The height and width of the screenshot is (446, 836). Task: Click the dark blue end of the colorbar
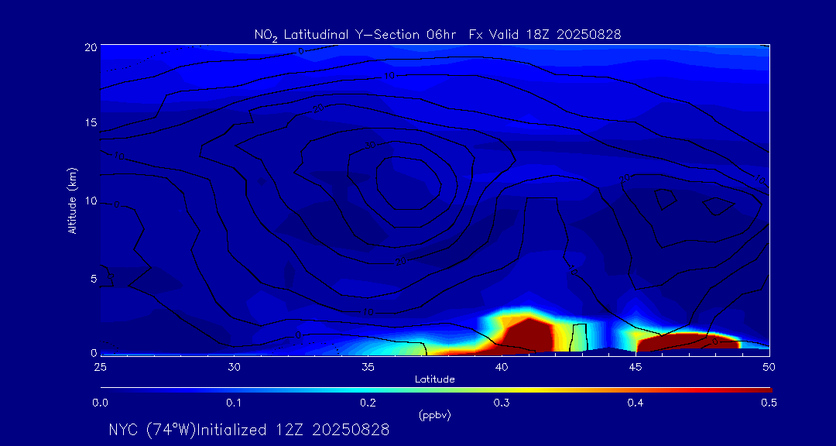(x=107, y=389)
